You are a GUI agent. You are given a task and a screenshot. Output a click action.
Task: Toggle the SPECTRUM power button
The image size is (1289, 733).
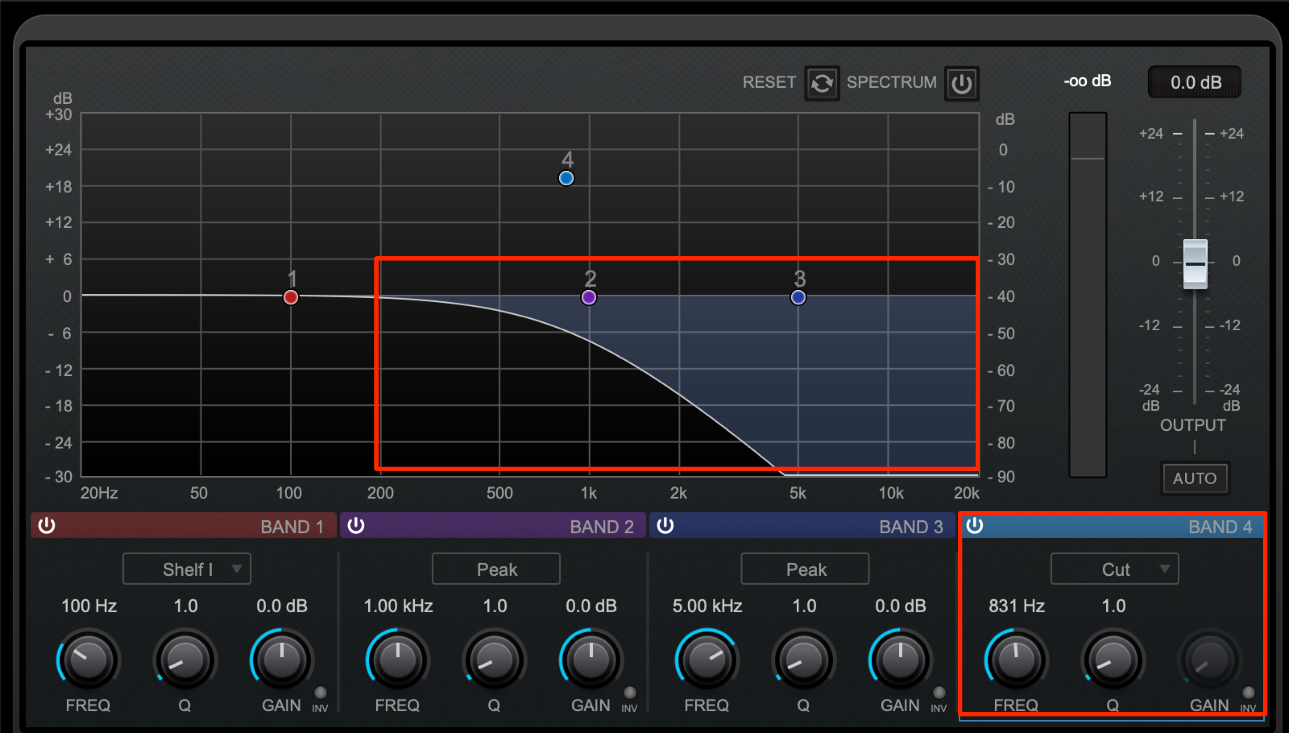(961, 83)
